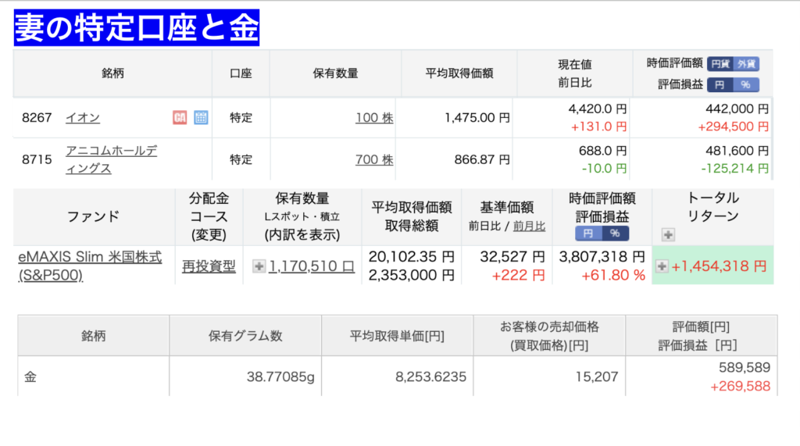This screenshot has height=446, width=800.
Task: Click the fund gain +61.80 %
Action: pyautogui.click(x=614, y=275)
